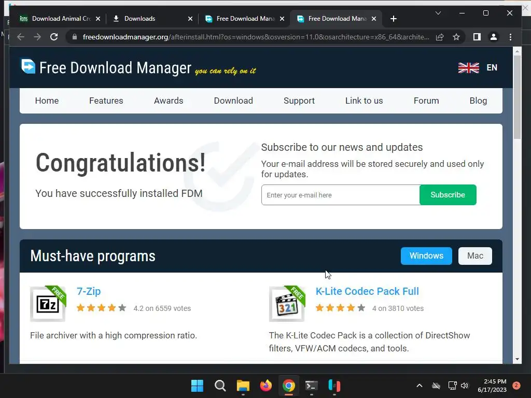531x398 pixels.
Task: Close the Downloads tab
Action: pyautogui.click(x=190, y=19)
